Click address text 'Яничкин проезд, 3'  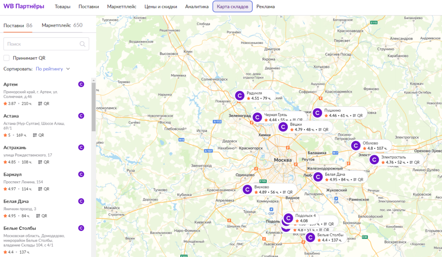click(x=20, y=209)
